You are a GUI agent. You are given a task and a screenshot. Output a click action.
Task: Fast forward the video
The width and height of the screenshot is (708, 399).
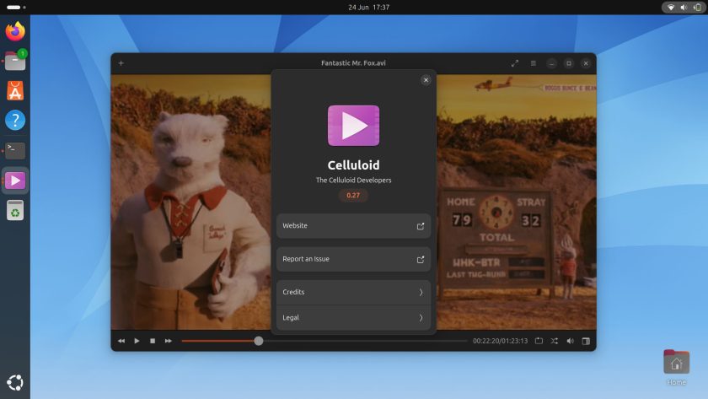coord(168,341)
